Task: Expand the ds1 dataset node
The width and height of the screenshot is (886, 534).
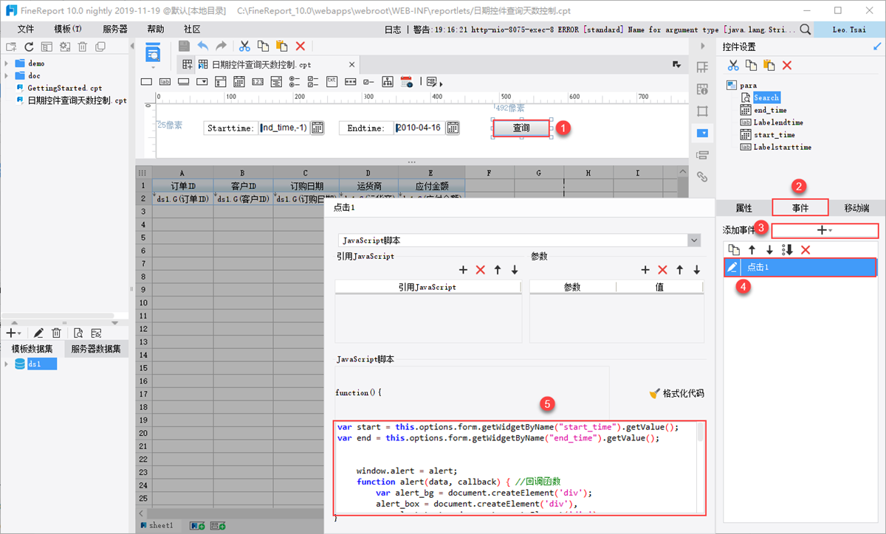Action: tap(7, 364)
